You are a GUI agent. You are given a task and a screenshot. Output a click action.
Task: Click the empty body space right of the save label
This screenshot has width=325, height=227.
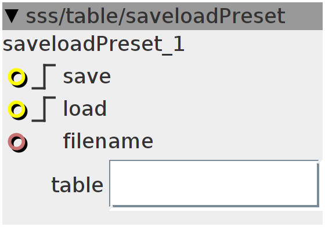216,77
